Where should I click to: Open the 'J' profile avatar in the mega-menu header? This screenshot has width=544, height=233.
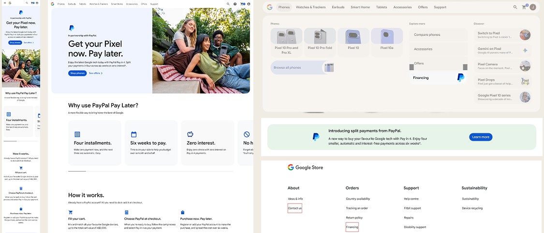[x=533, y=7]
